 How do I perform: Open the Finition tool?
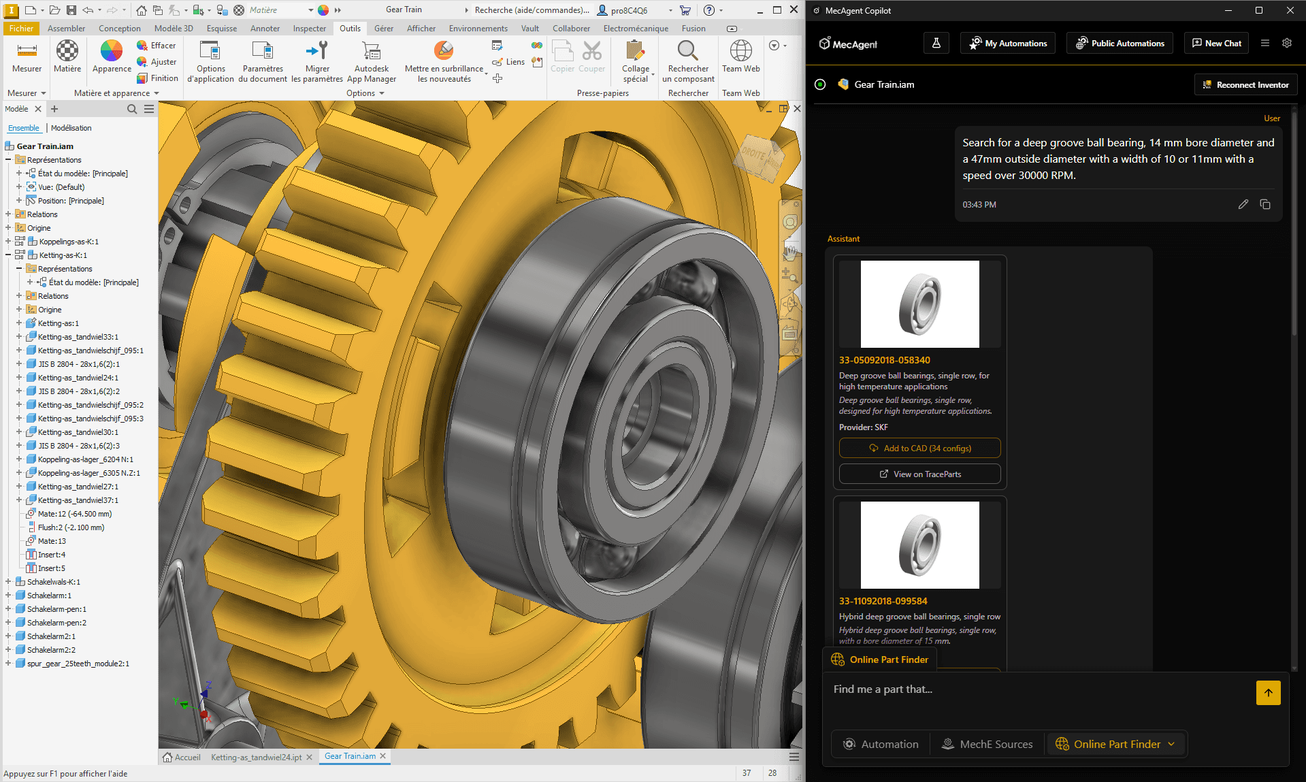point(157,78)
